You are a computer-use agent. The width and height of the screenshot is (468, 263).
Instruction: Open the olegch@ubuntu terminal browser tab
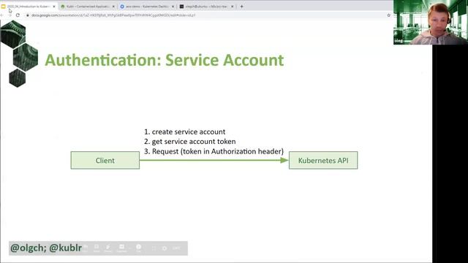(206, 7)
